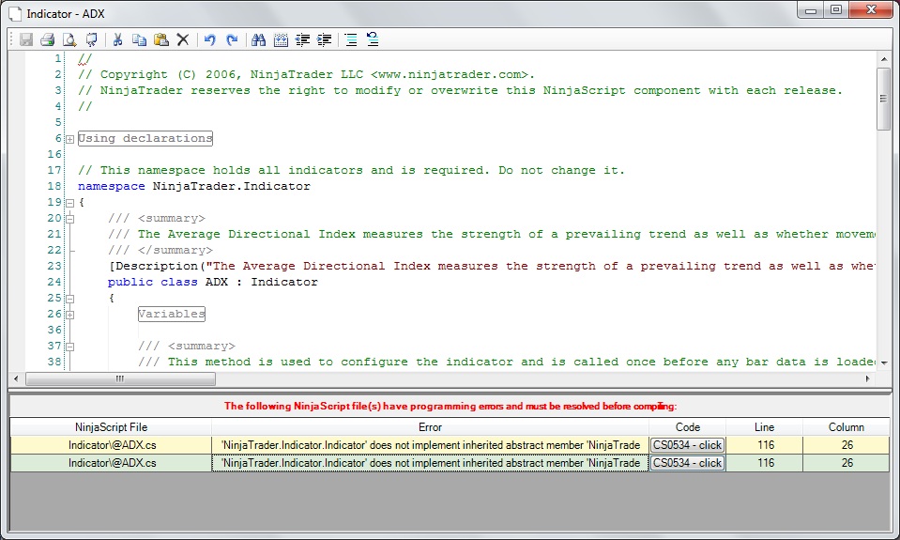Screen dimensions: 900x540
Task: Click the go-to-line grid icon
Action: point(281,39)
